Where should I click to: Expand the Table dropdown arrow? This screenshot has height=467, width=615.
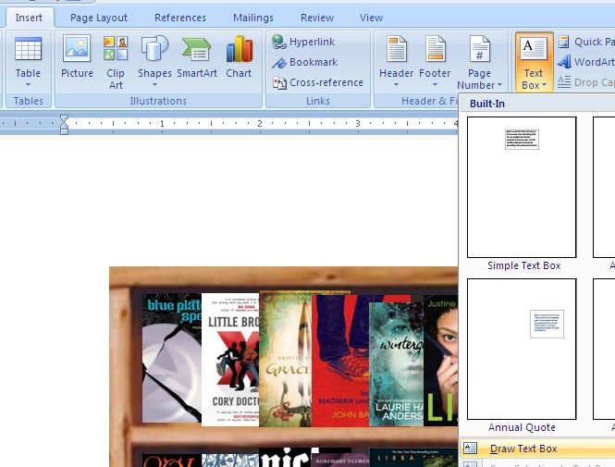point(28,85)
